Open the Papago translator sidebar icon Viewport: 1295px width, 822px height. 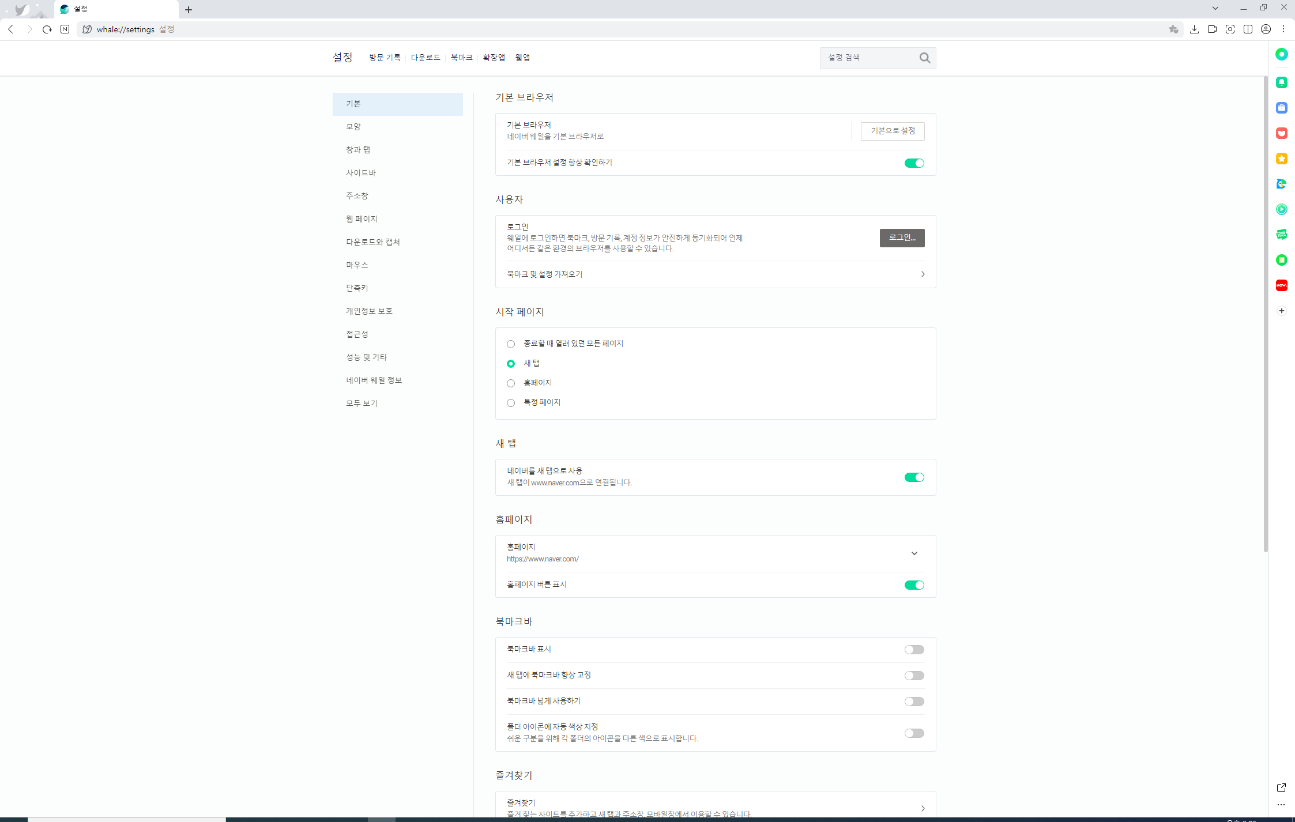[x=1281, y=184]
